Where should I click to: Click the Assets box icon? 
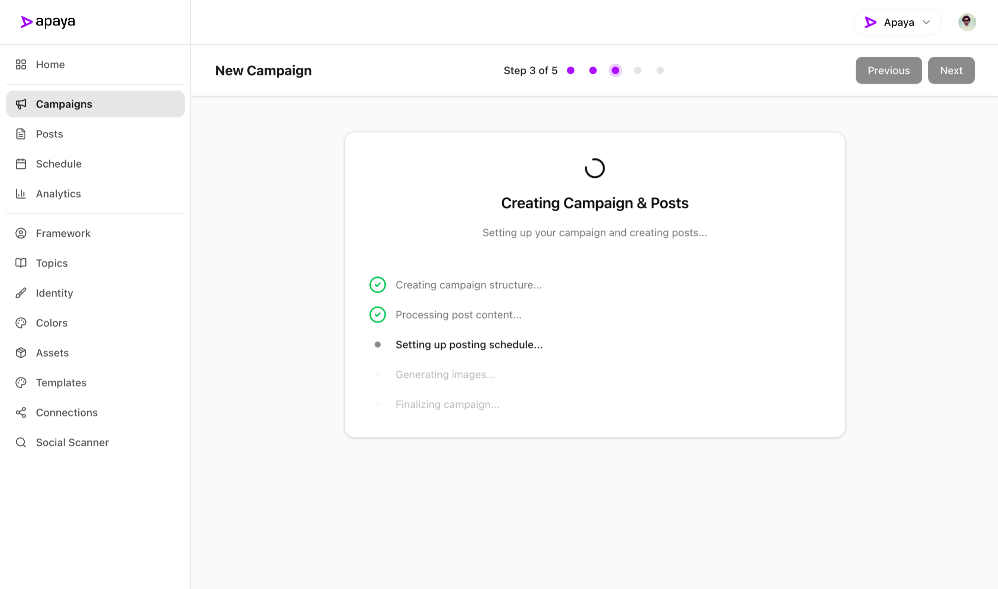pyautogui.click(x=21, y=353)
